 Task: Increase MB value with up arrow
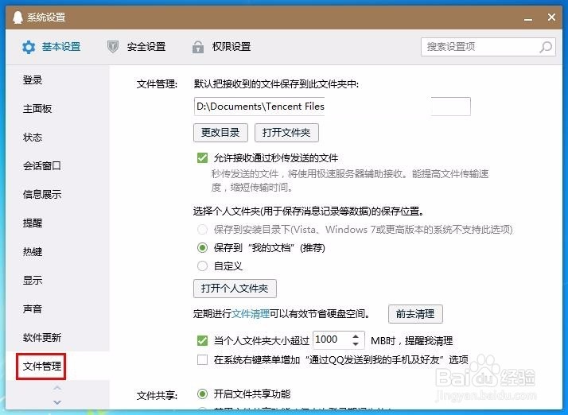(x=356, y=335)
